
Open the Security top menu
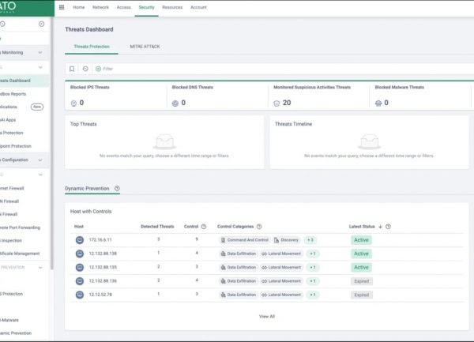coord(147,7)
